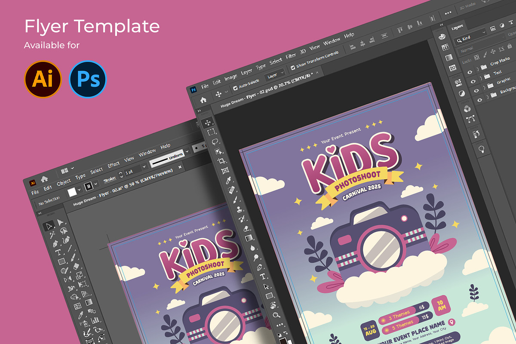Expand the Graphic layer group
The height and width of the screenshot is (344, 516).
(x=484, y=88)
